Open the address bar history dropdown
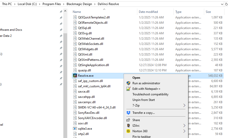The image size is (228, 138). coord(222,4)
